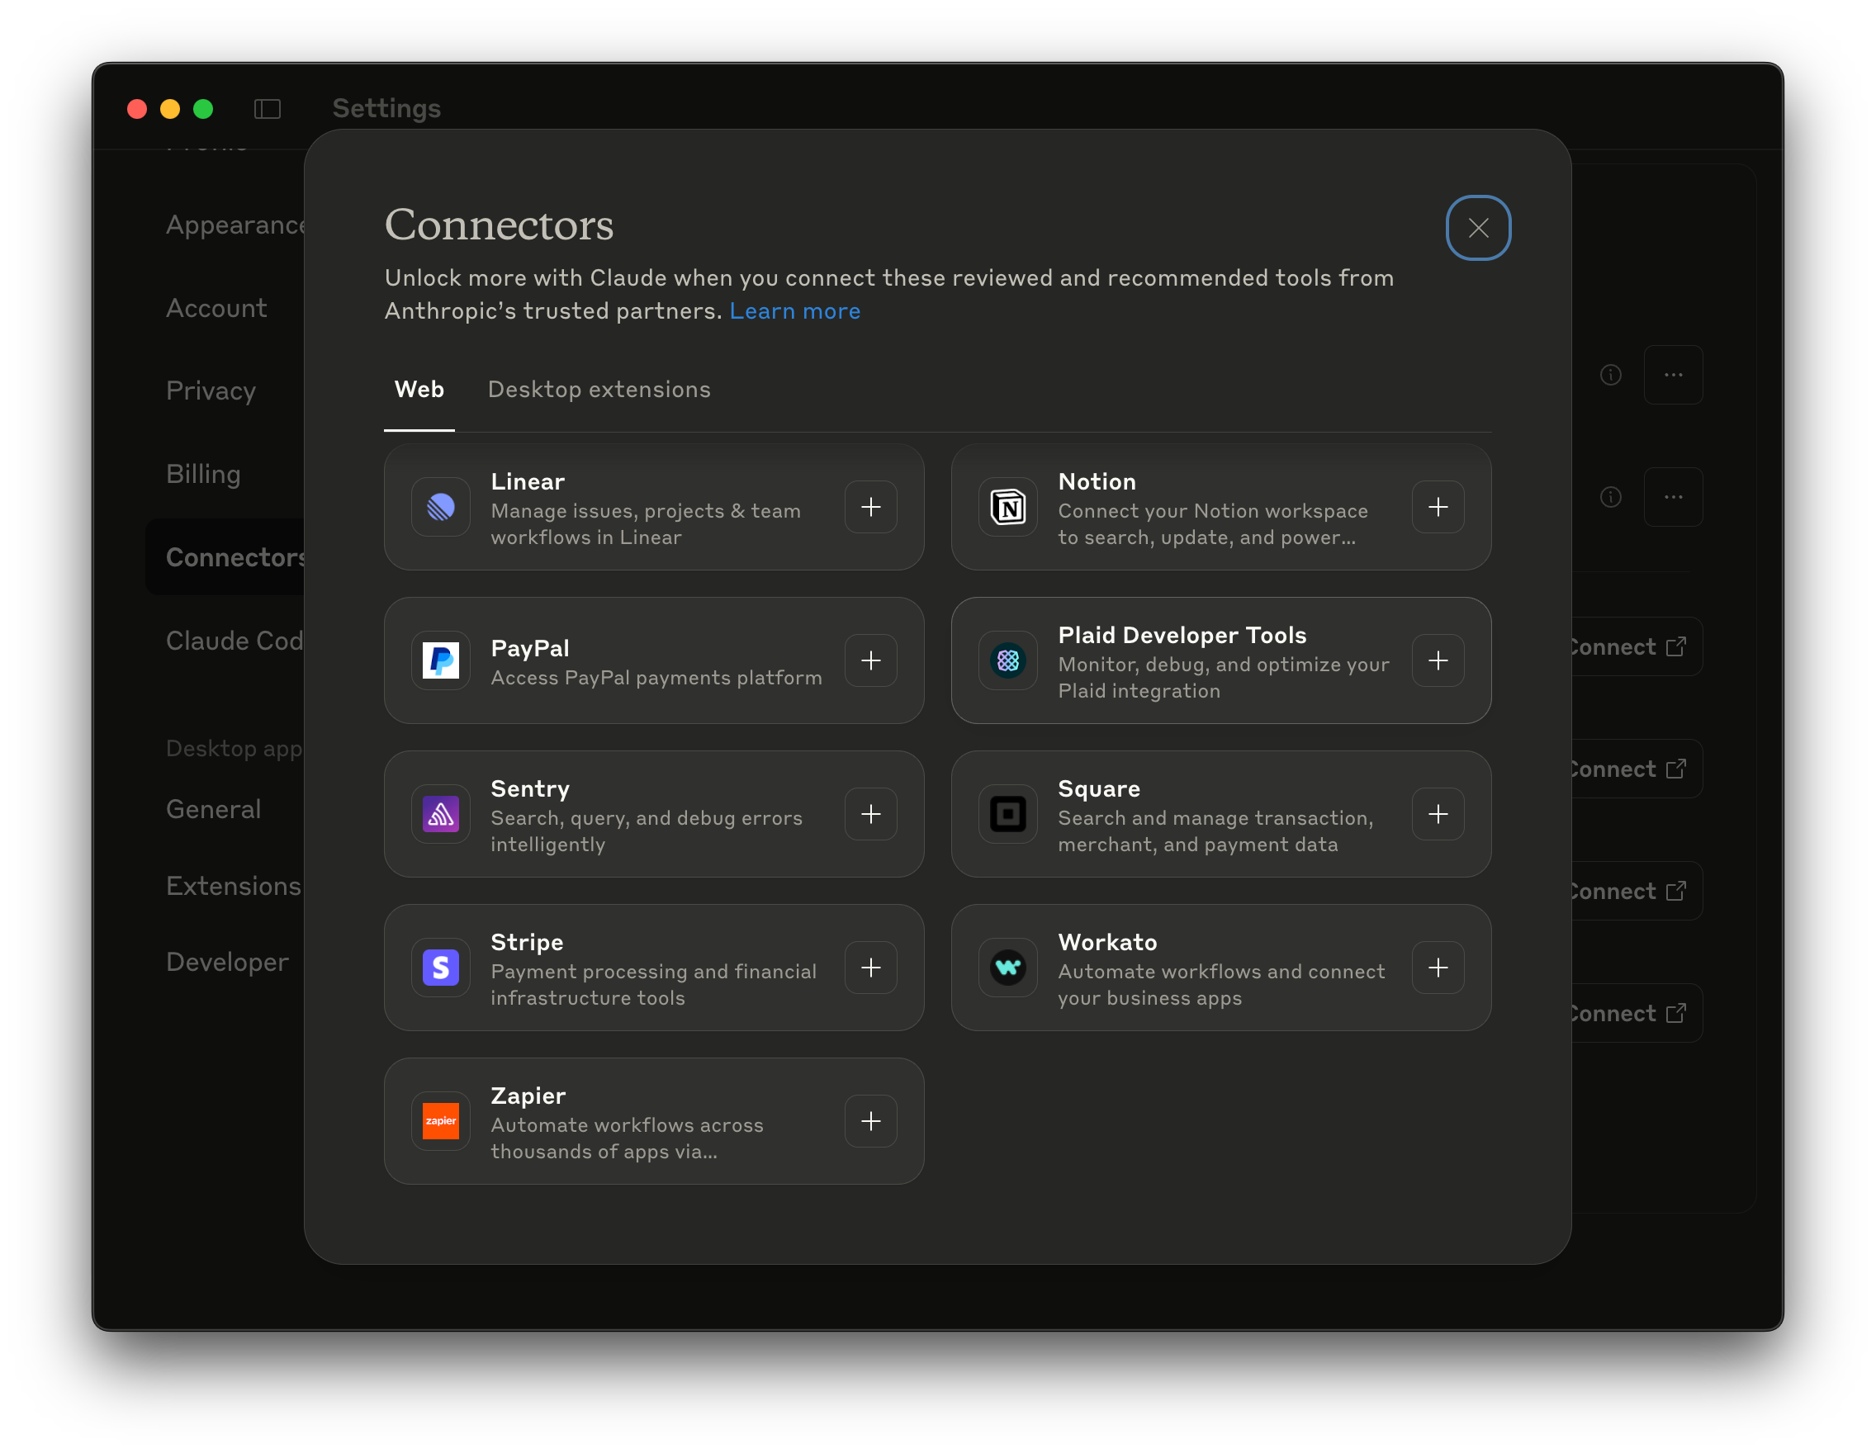Click the Zapier plus button
Image resolution: width=1876 pixels, height=1453 pixels.
pyautogui.click(x=870, y=1120)
